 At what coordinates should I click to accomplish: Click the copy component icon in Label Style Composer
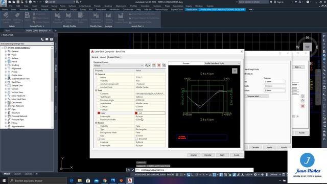[x=154, y=65]
